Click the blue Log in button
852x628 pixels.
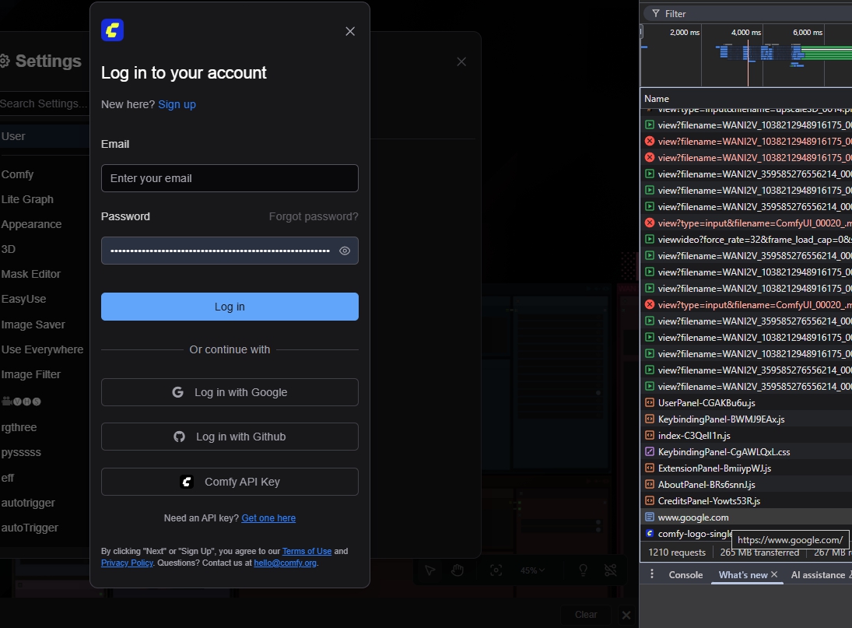(230, 307)
